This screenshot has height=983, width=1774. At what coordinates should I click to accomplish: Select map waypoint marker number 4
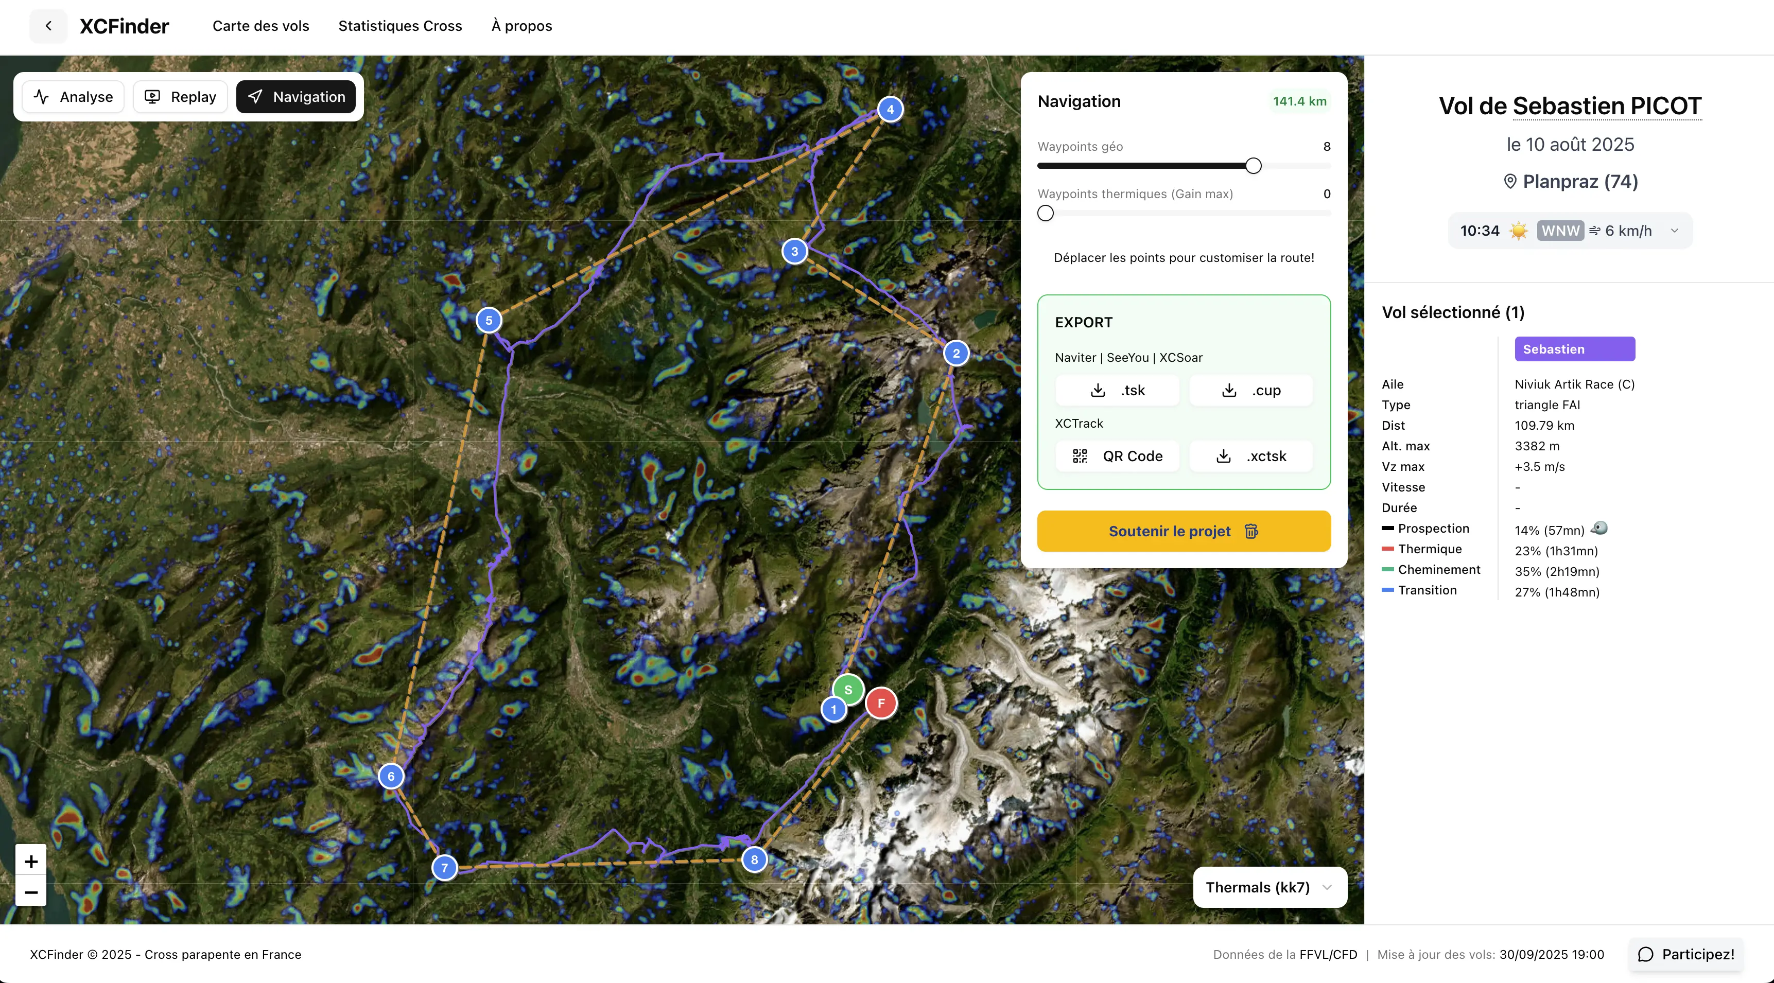(890, 109)
